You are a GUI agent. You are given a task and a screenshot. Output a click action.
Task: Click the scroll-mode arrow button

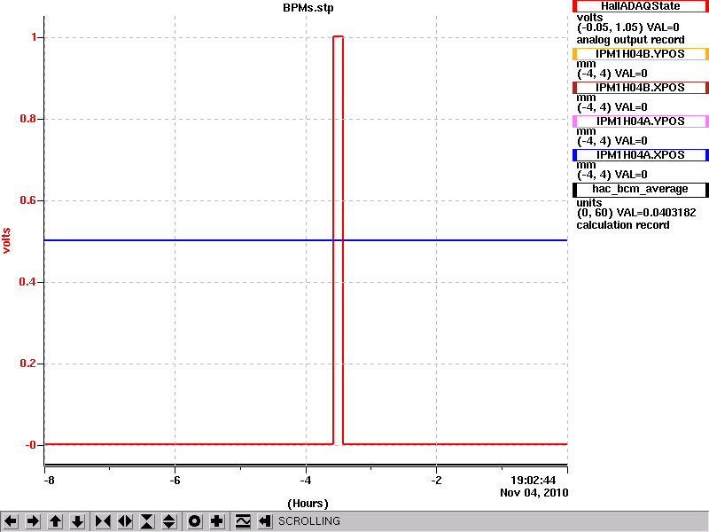[265, 521]
